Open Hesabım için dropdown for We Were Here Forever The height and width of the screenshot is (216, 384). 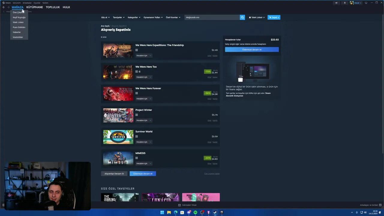tap(144, 99)
